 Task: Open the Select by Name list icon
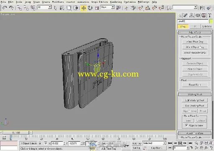coord(62,8)
